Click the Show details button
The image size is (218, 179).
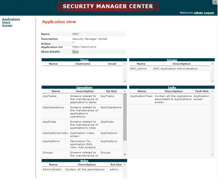75,52
